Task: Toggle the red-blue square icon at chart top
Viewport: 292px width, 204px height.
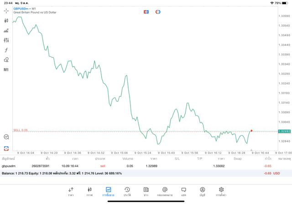Action: pos(146,12)
